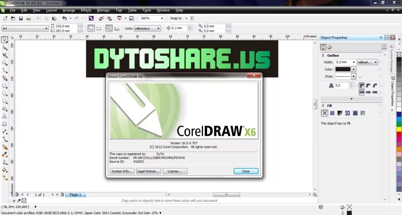Click the Import icon in toolbar
402x215 pixels.
101,18
